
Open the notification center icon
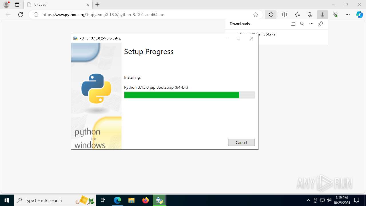click(x=357, y=200)
